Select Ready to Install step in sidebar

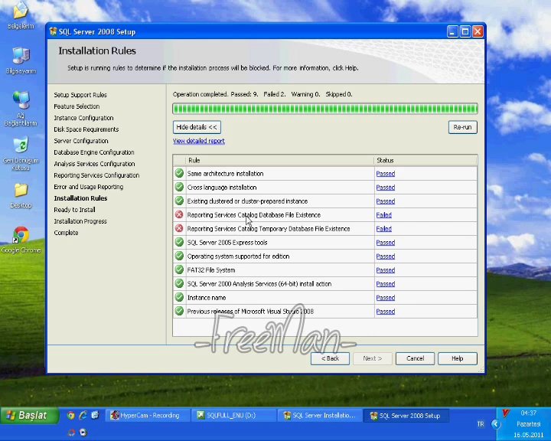[74, 210]
